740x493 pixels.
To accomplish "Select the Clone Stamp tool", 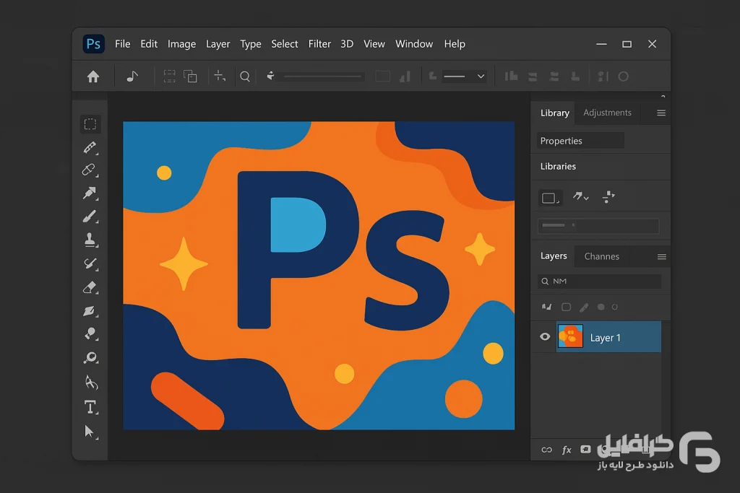I will click(x=90, y=240).
